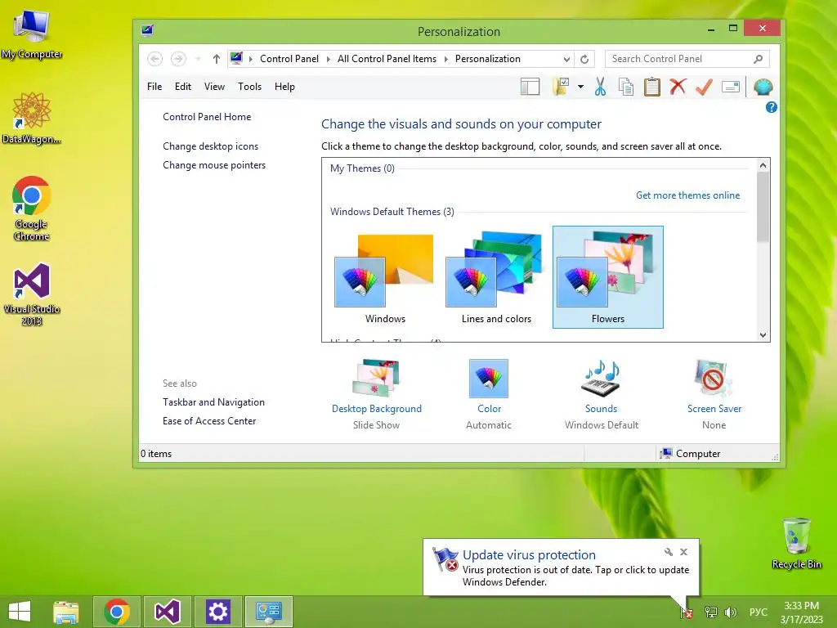Click the search magnifier icon
Image resolution: width=837 pixels, height=628 pixels.
758,59
